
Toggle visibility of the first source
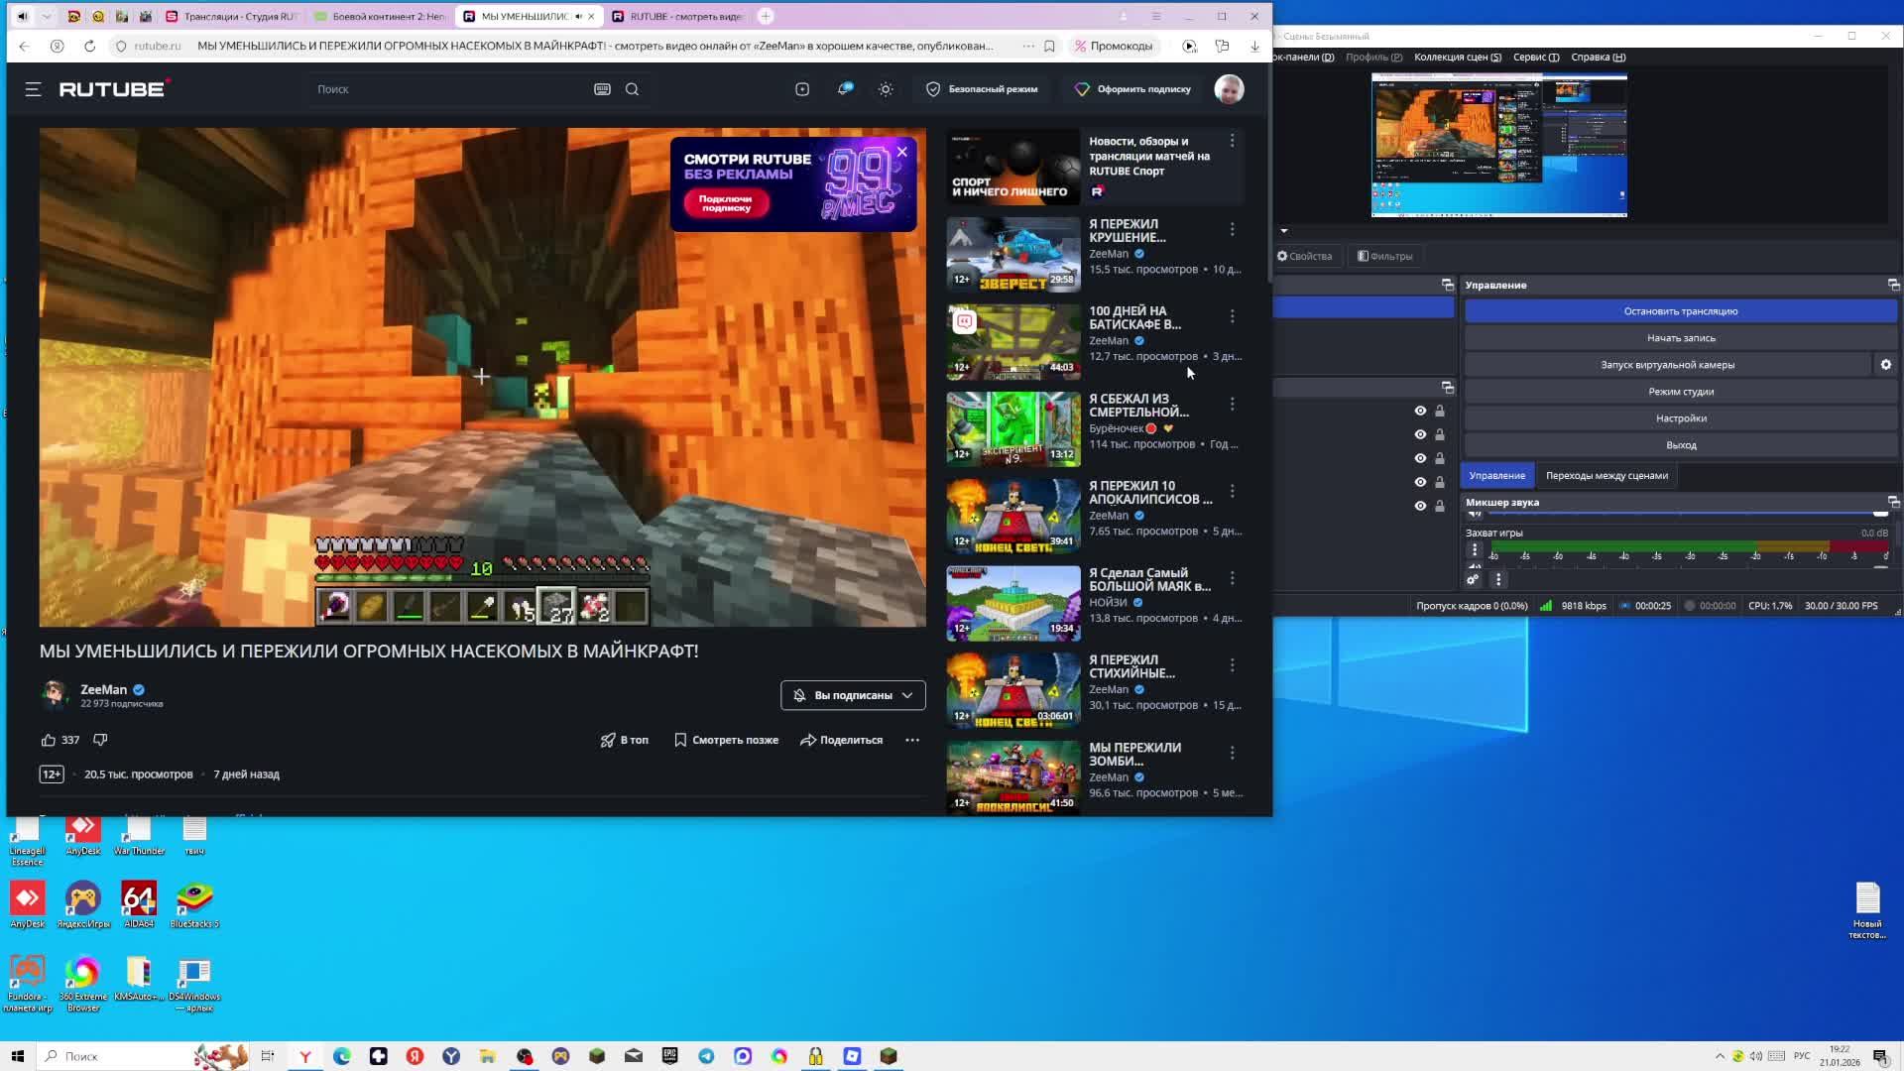click(x=1420, y=411)
